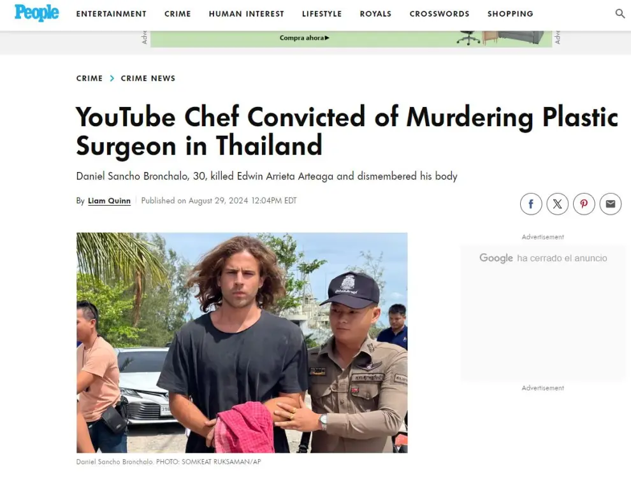Go to Royals section
The height and width of the screenshot is (479, 631).
375,14
